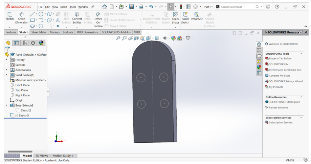Click the Home icon in top toolbar
This screenshot has width=311, height=164.
point(105,7)
